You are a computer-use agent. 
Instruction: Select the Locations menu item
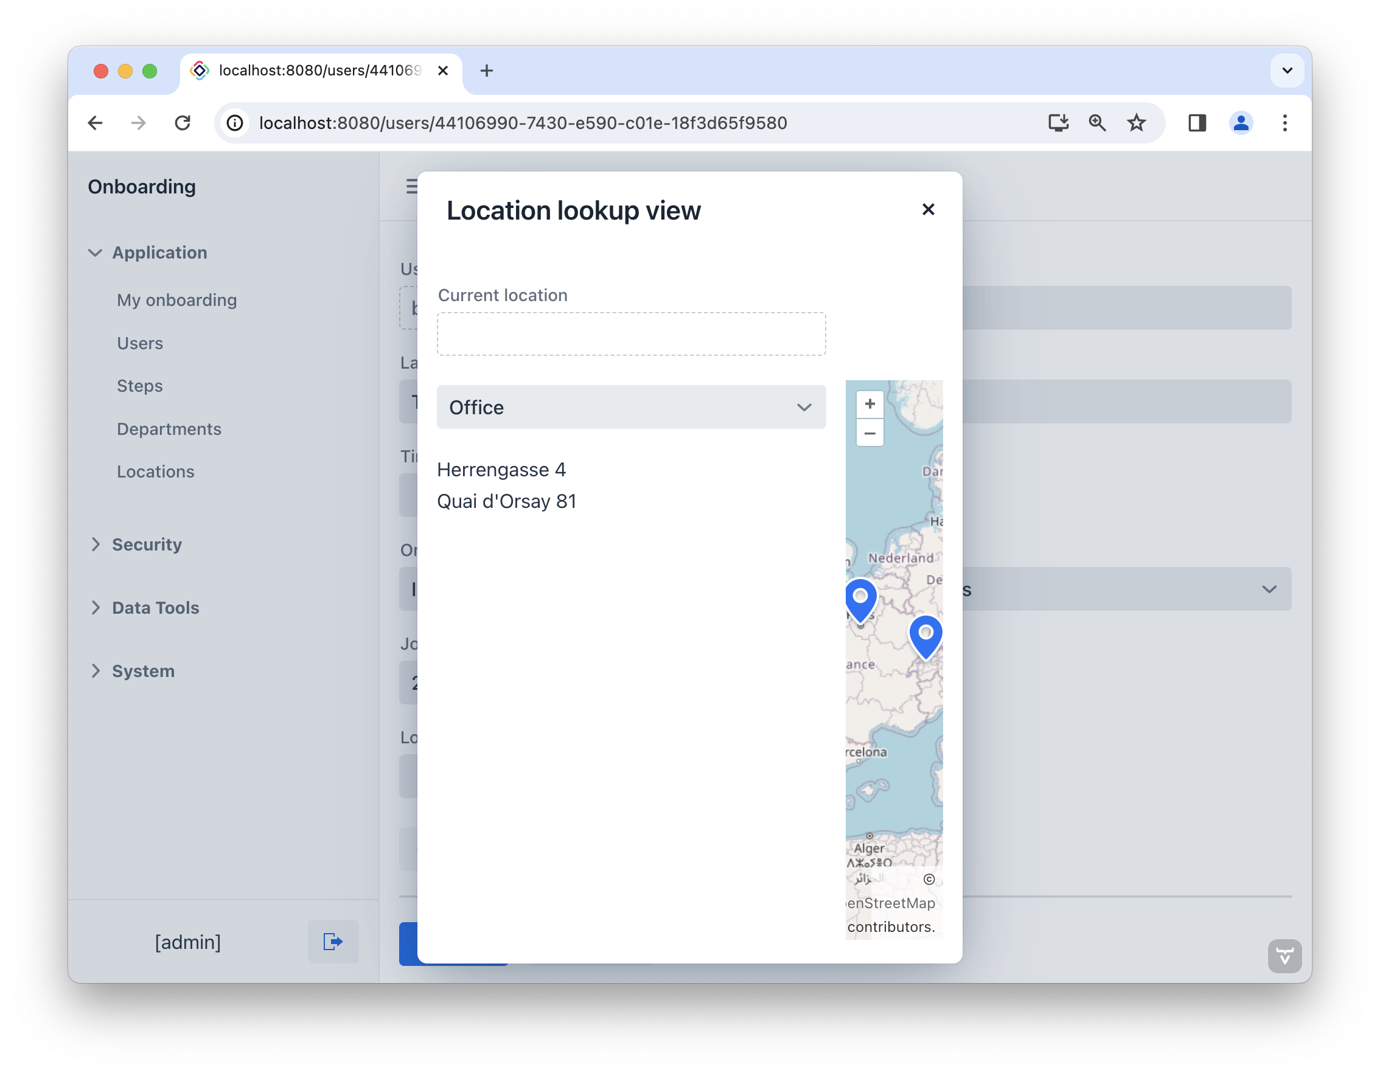pos(155,470)
